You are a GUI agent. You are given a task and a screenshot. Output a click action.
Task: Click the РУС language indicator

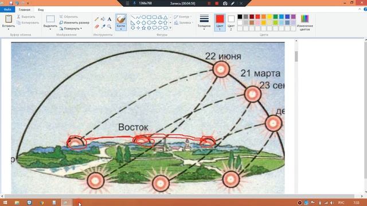point(341,203)
